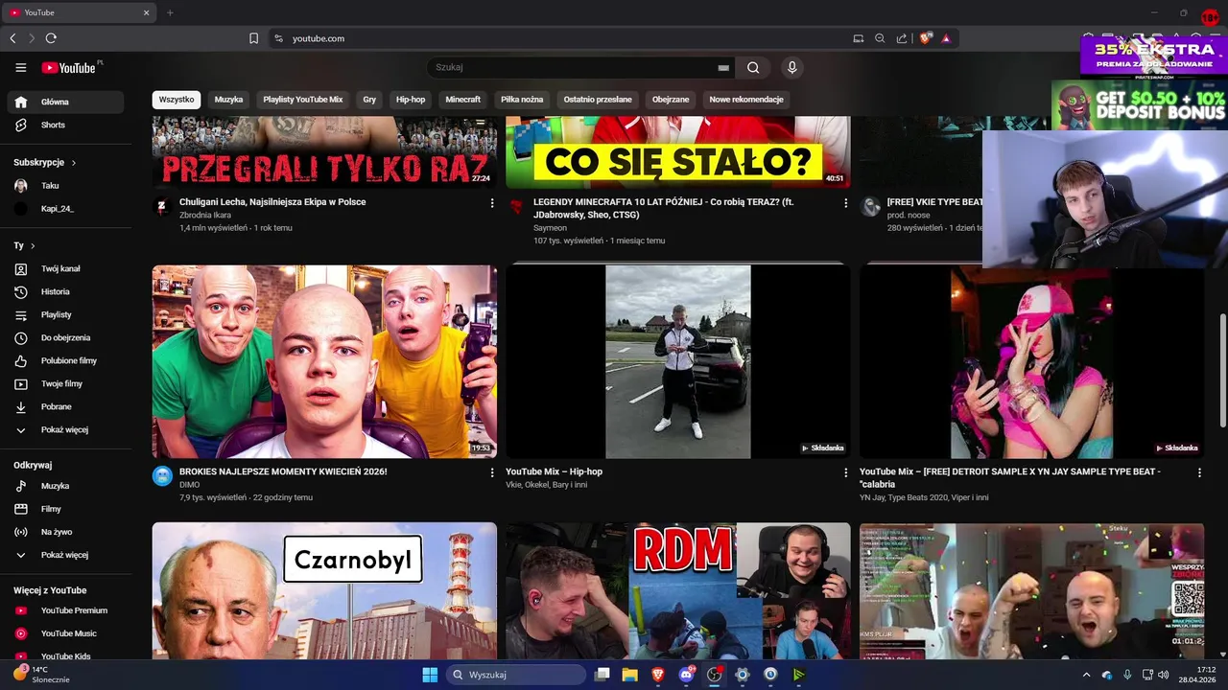Open more options for DETROIT SAMPLE mix
Screen dimensions: 1228x690
1199,472
